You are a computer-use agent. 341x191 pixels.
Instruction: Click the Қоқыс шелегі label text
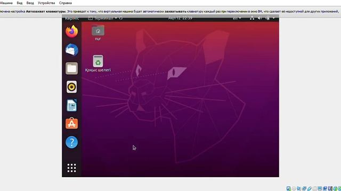(98, 70)
